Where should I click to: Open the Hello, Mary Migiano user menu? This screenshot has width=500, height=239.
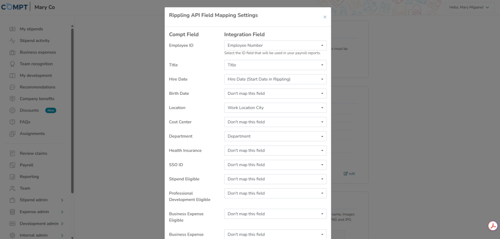(469, 7)
